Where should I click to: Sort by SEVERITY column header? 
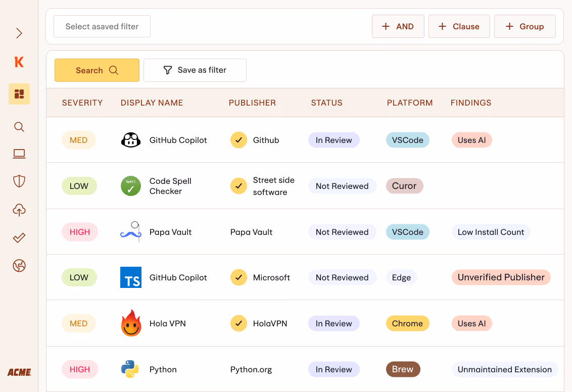point(82,103)
